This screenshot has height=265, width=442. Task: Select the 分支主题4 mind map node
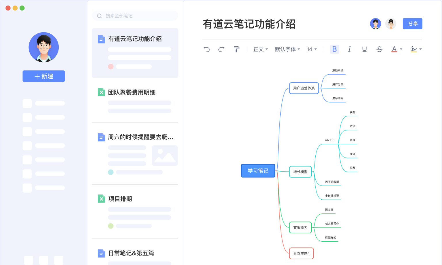[x=302, y=253]
